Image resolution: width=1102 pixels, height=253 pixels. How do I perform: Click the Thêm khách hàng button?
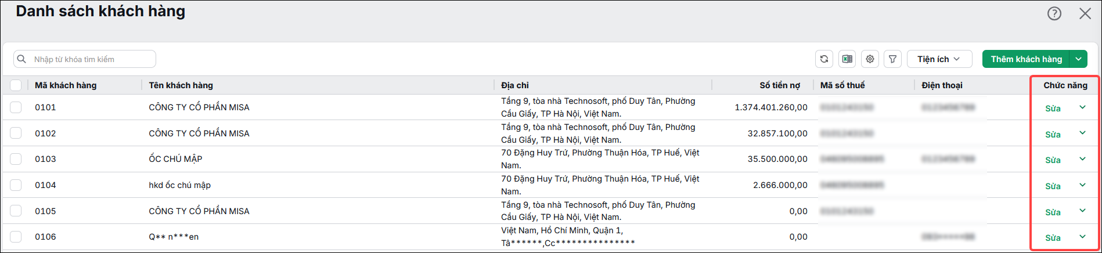pyautogui.click(x=1026, y=59)
